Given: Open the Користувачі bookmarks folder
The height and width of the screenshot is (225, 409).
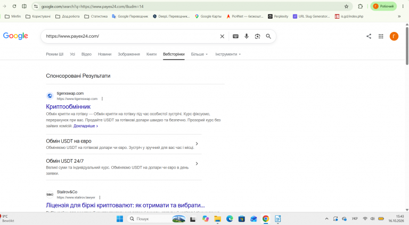Looking at the screenshot, I should [x=38, y=16].
